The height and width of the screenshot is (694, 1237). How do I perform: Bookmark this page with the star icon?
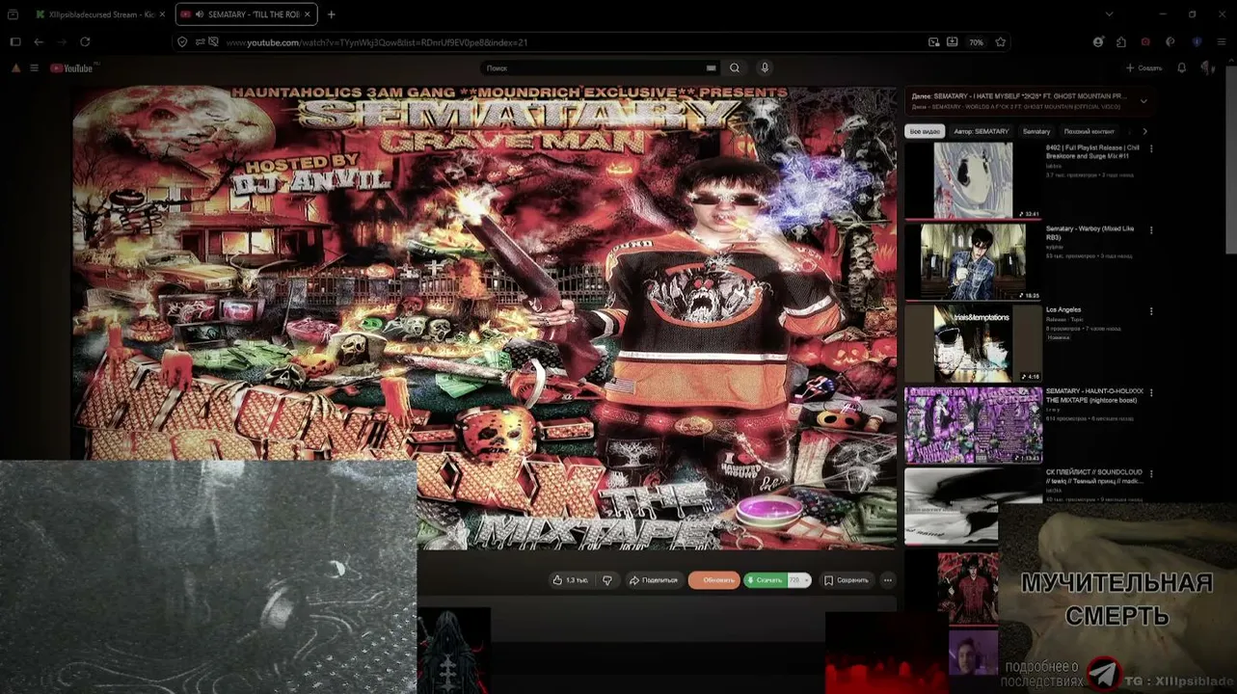(1001, 42)
